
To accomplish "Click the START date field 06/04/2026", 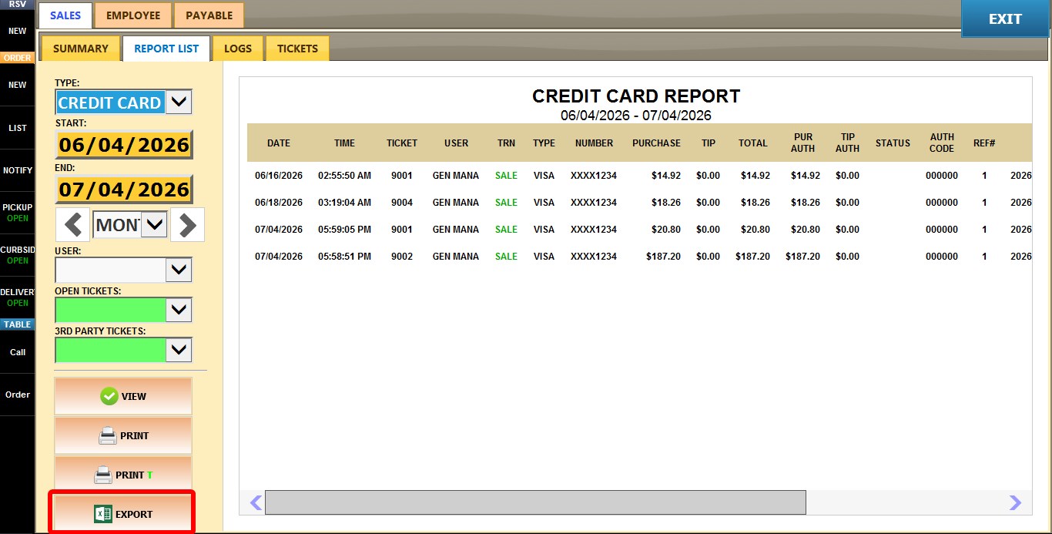I will (x=124, y=145).
